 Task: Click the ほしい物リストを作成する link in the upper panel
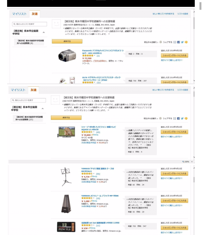click(163, 14)
